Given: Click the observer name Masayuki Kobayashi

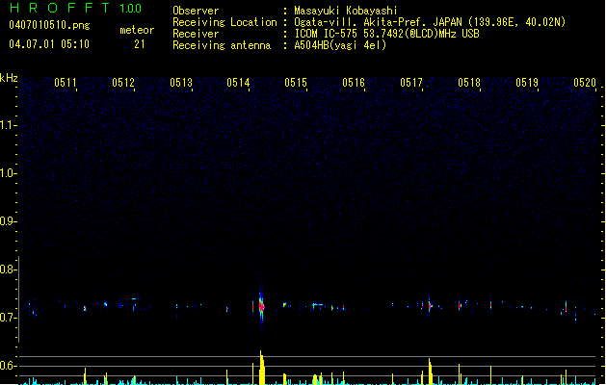Looking at the screenshot, I should (x=346, y=11).
